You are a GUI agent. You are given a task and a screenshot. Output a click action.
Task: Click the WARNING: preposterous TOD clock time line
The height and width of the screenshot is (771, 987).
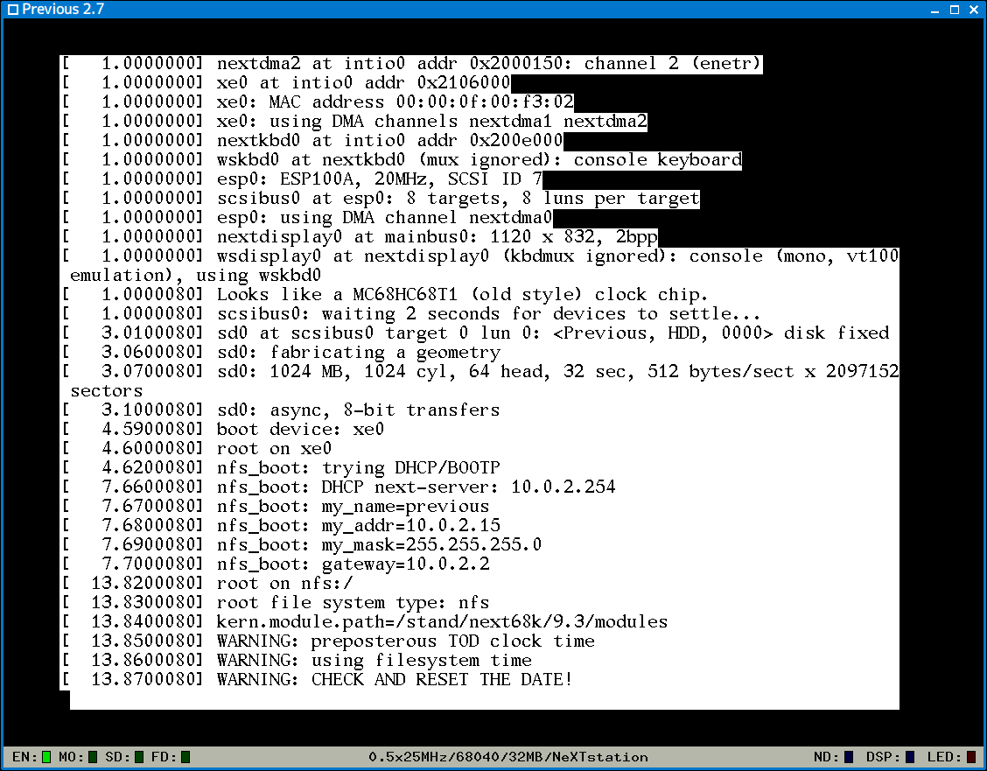click(x=328, y=641)
